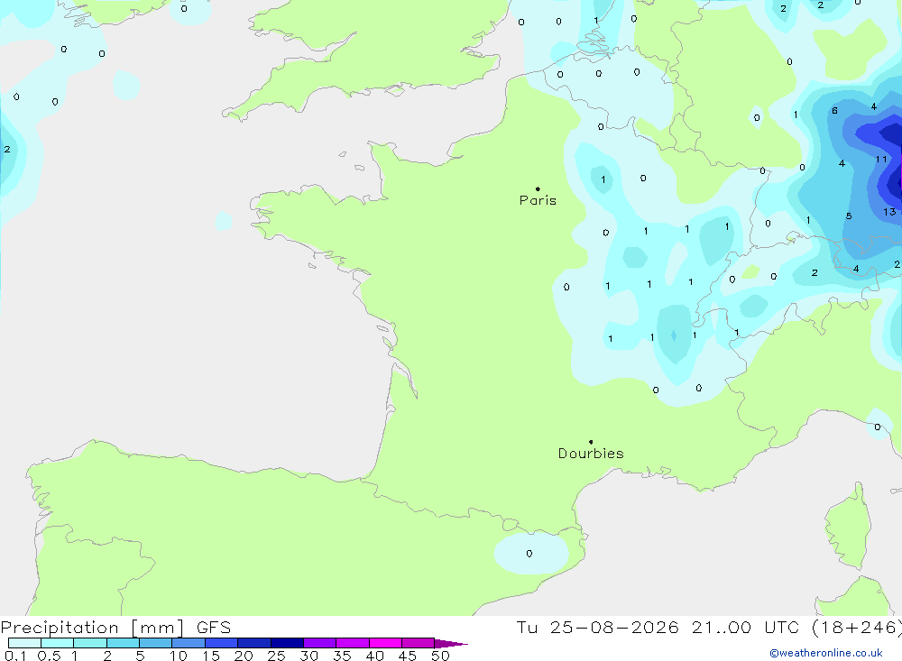Click the 20 mm dark blue legend swatch
The width and height of the screenshot is (902, 661).
point(253,643)
